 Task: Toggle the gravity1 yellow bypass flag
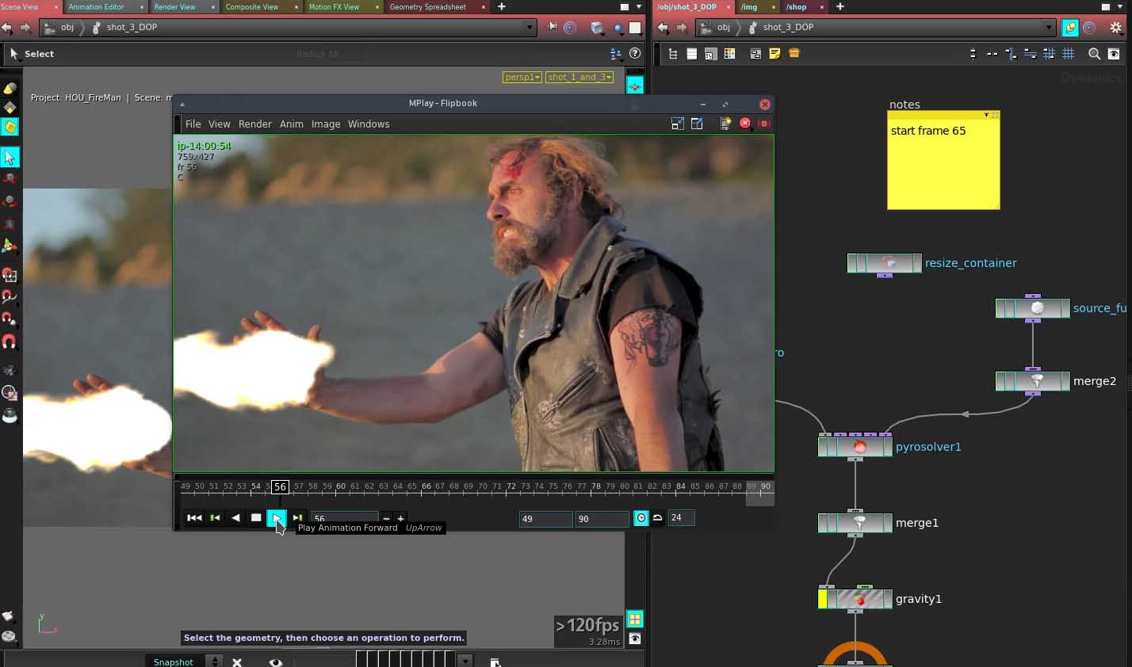pyautogui.click(x=823, y=600)
